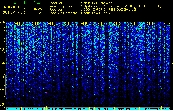Select observer name Masayuki Kobayashi
173x110 pixels.
pyautogui.click(x=99, y=3)
